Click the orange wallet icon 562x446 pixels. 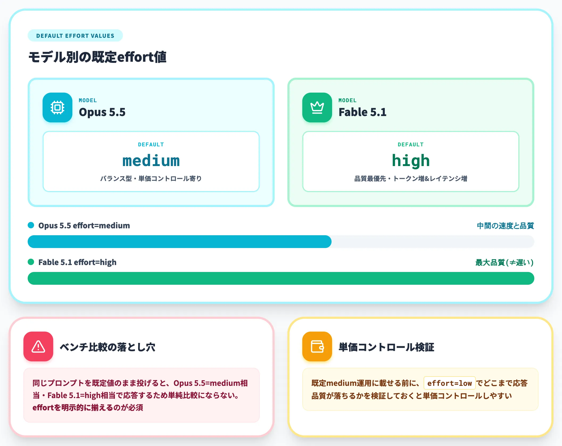coord(317,346)
